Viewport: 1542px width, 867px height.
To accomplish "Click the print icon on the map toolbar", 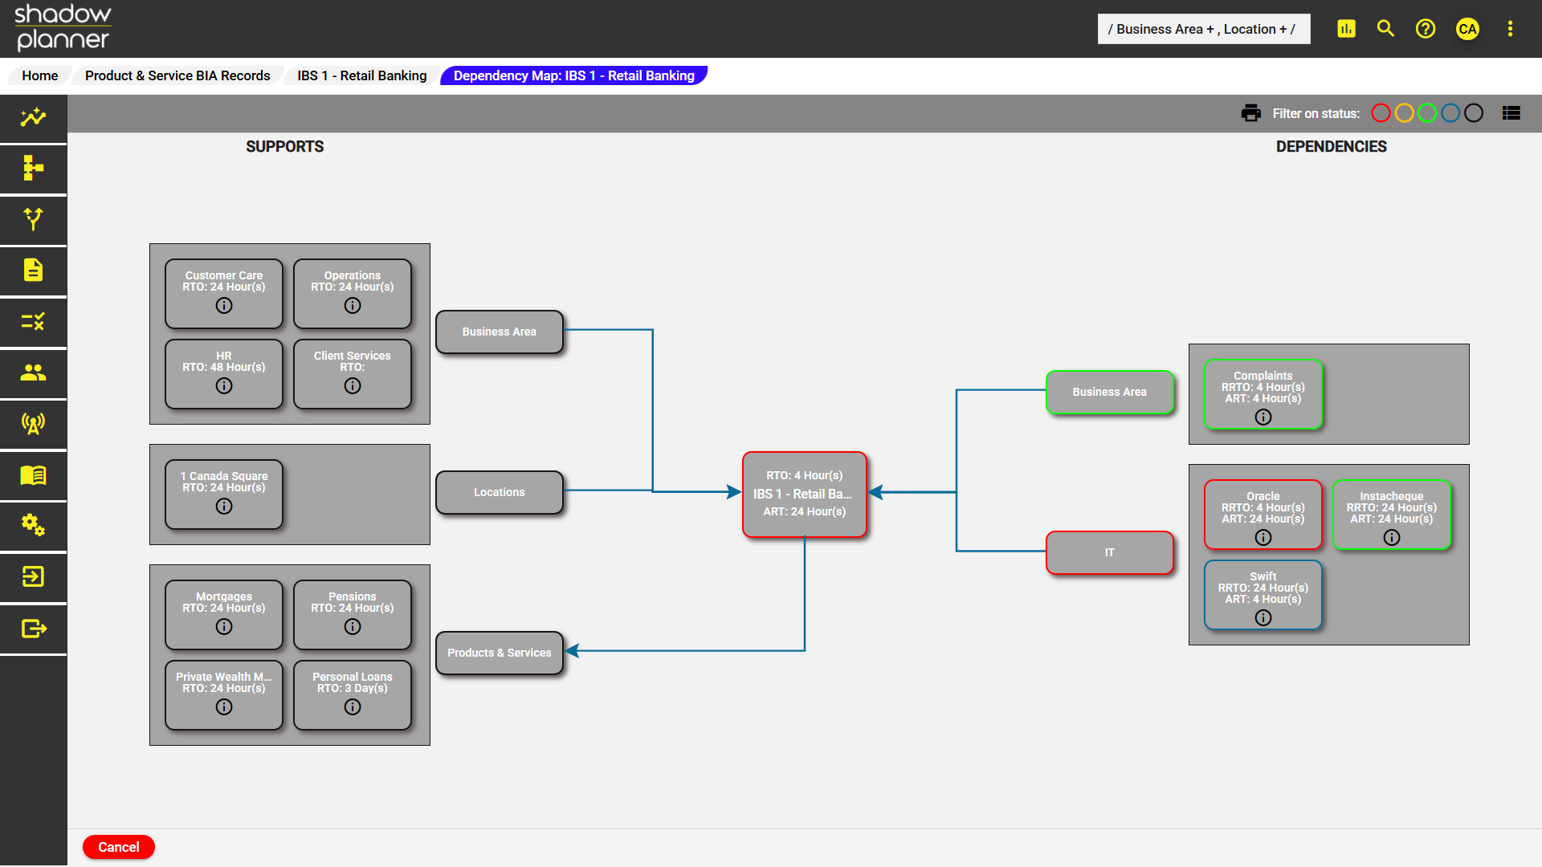I will [1251, 113].
